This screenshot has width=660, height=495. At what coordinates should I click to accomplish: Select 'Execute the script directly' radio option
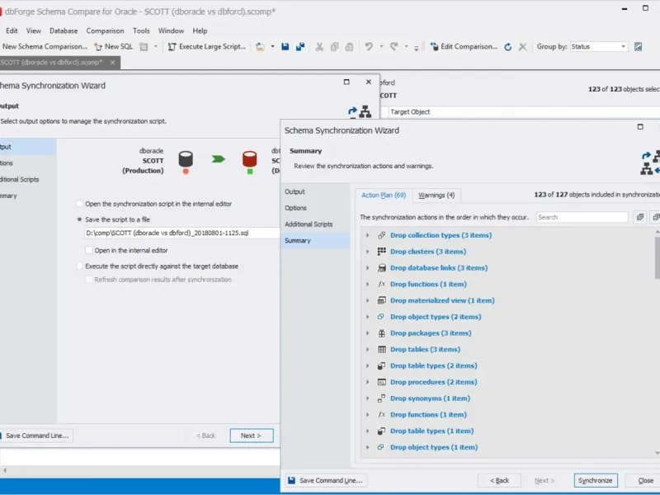80,266
